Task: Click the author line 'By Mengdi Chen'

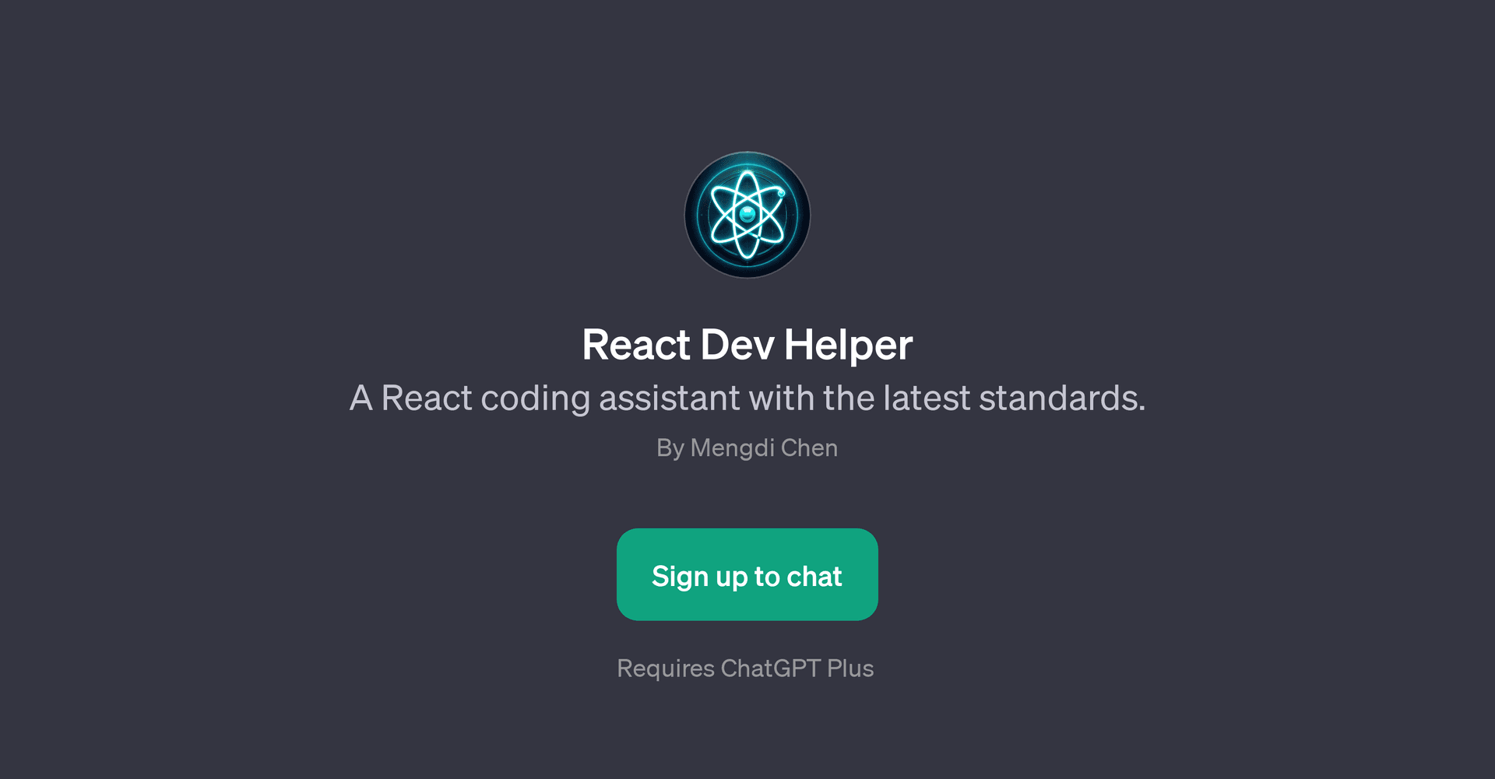Action: click(747, 448)
